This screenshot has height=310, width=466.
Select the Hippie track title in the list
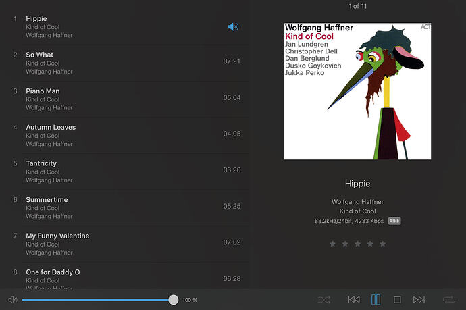[x=36, y=18]
